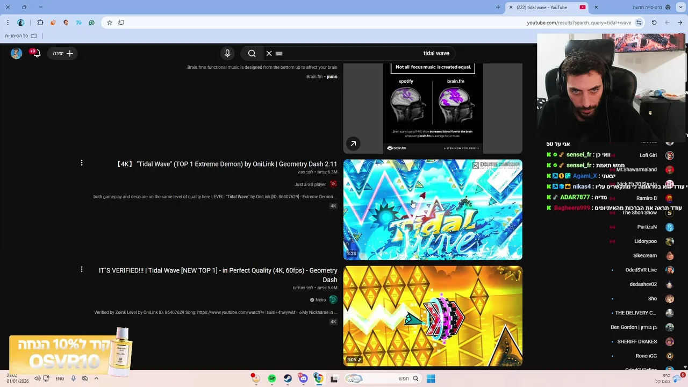This screenshot has height=387, width=688.
Task: Click the YouTube Create button
Action: (63, 53)
